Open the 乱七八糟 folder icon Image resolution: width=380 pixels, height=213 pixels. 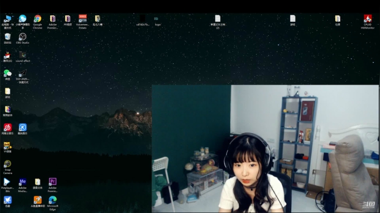pos(98,18)
